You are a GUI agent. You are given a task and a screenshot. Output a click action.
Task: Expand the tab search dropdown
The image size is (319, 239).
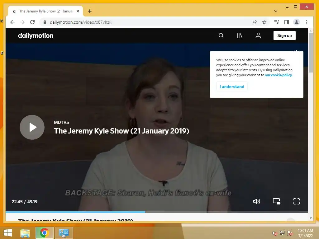tap(276, 11)
